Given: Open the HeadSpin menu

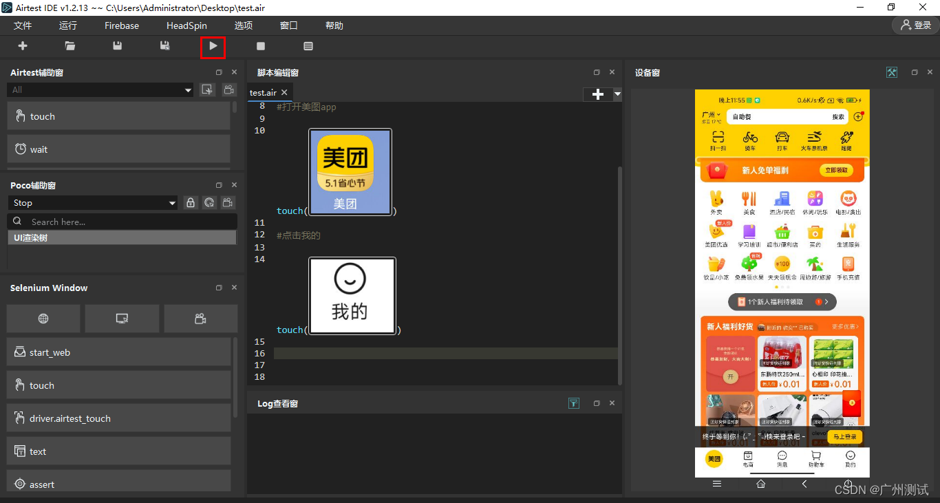Looking at the screenshot, I should (186, 25).
